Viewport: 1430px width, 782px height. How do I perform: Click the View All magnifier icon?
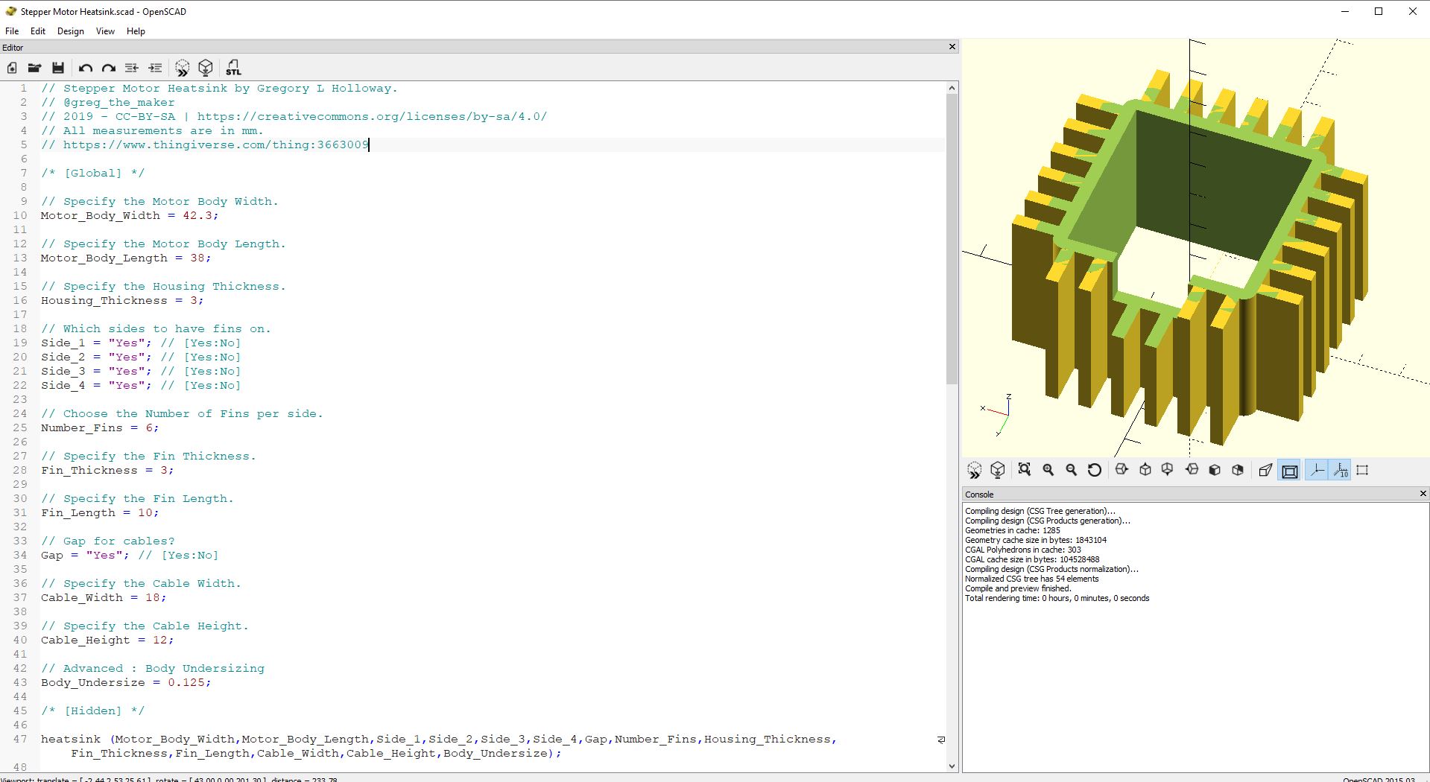point(1025,470)
